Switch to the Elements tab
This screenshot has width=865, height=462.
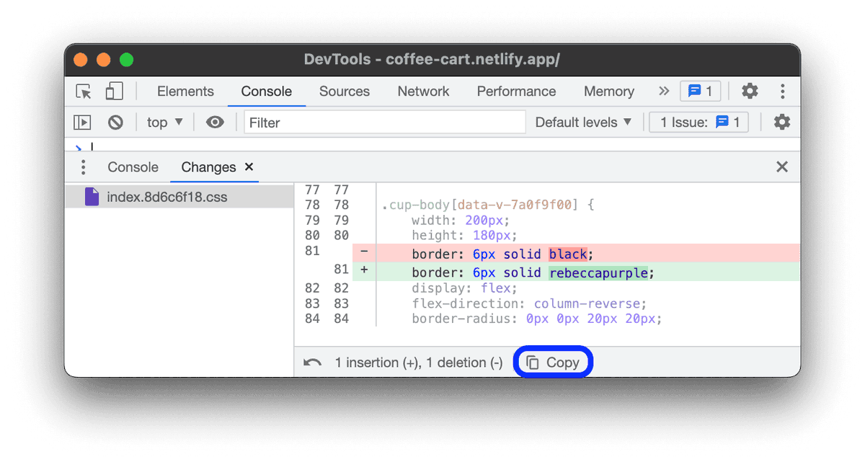185,92
